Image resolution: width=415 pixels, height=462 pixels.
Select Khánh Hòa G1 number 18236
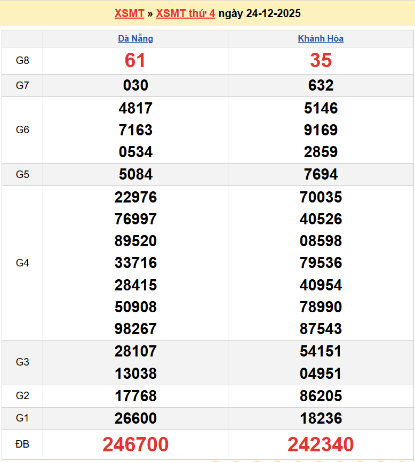[x=321, y=418]
